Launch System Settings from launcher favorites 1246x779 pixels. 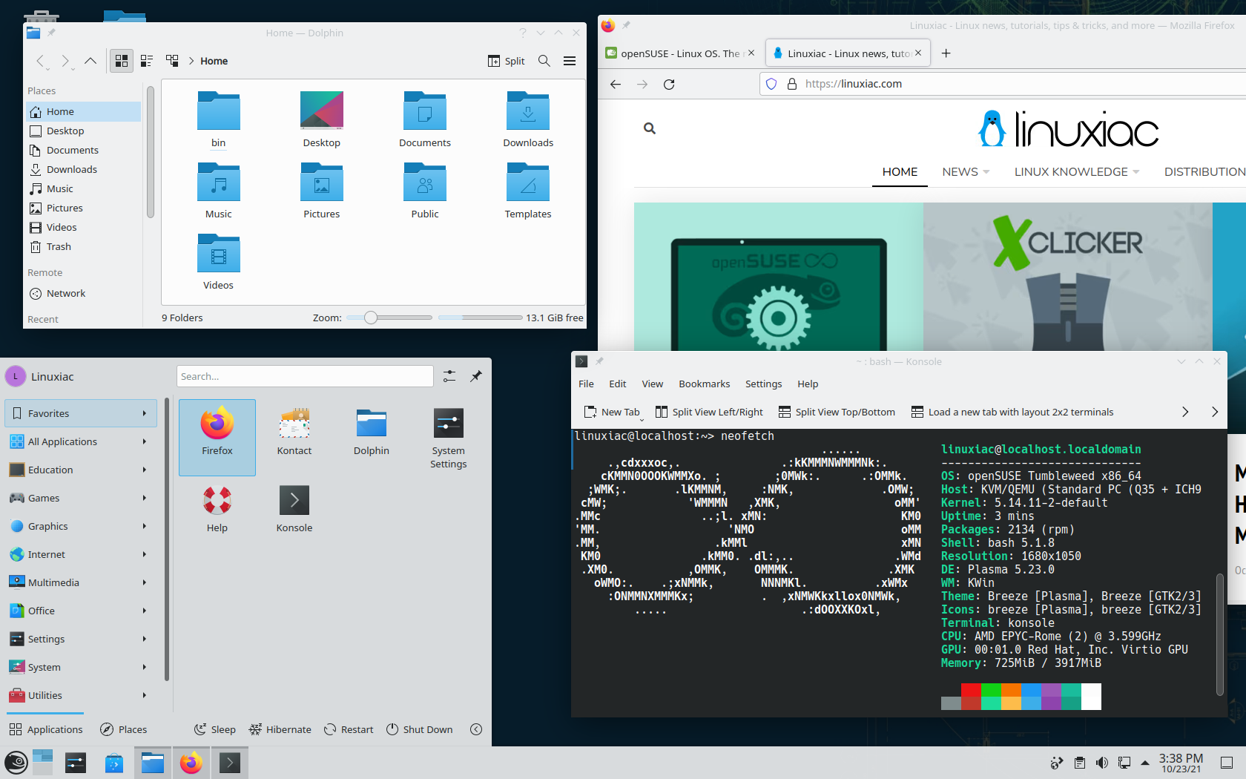click(x=449, y=438)
